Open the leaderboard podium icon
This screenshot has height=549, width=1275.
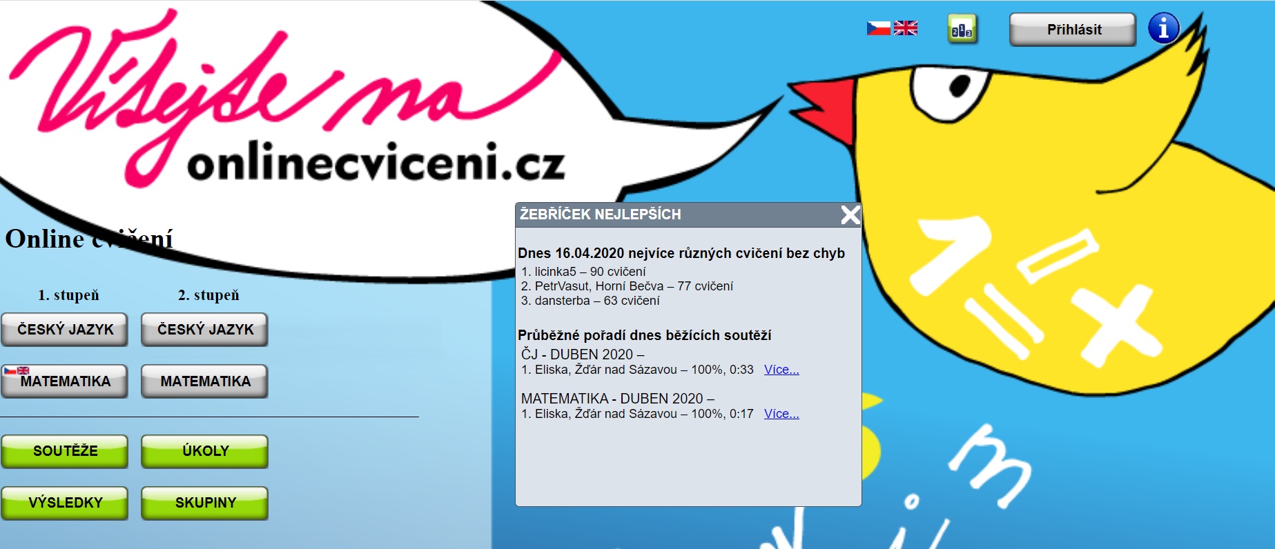click(962, 29)
